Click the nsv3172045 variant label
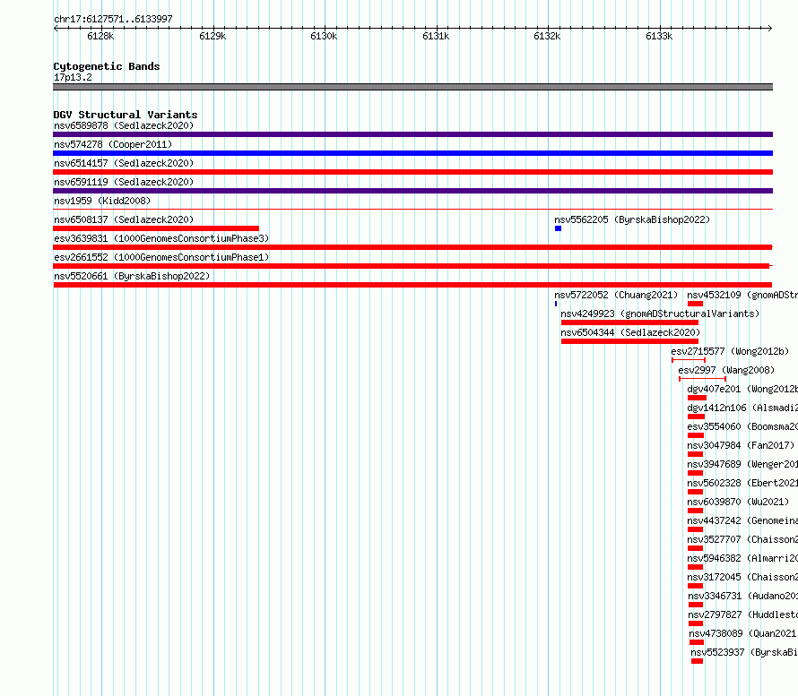The height and width of the screenshot is (696, 798). click(x=742, y=577)
